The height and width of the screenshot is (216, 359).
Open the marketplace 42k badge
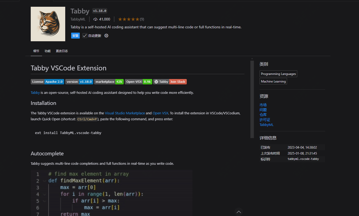click(x=109, y=82)
